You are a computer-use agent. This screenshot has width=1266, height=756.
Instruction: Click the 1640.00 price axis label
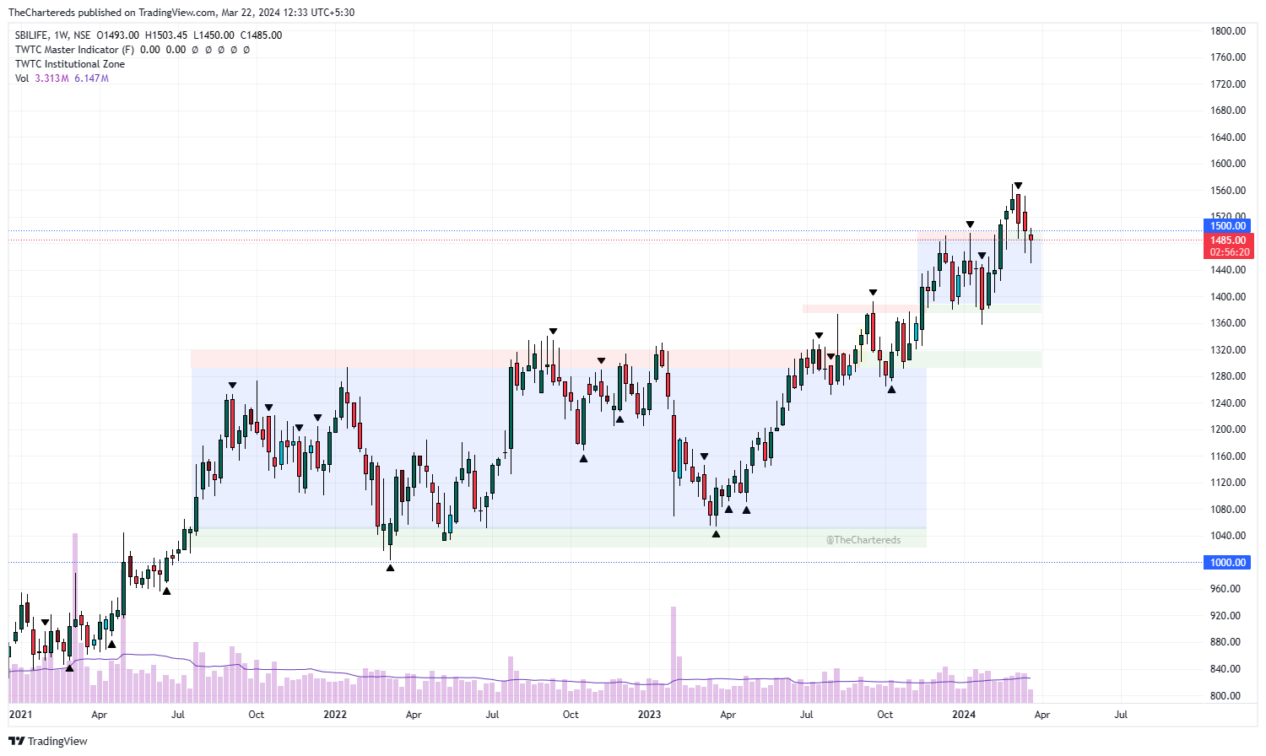[1228, 138]
